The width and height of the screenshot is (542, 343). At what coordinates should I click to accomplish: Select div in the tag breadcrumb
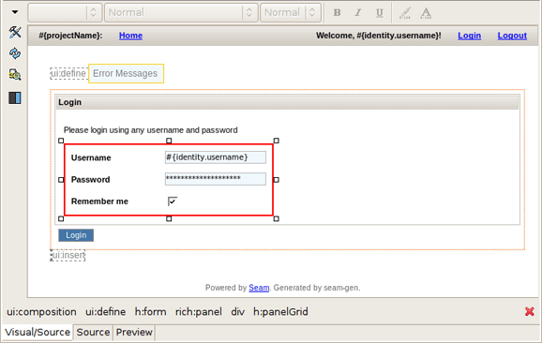click(238, 312)
